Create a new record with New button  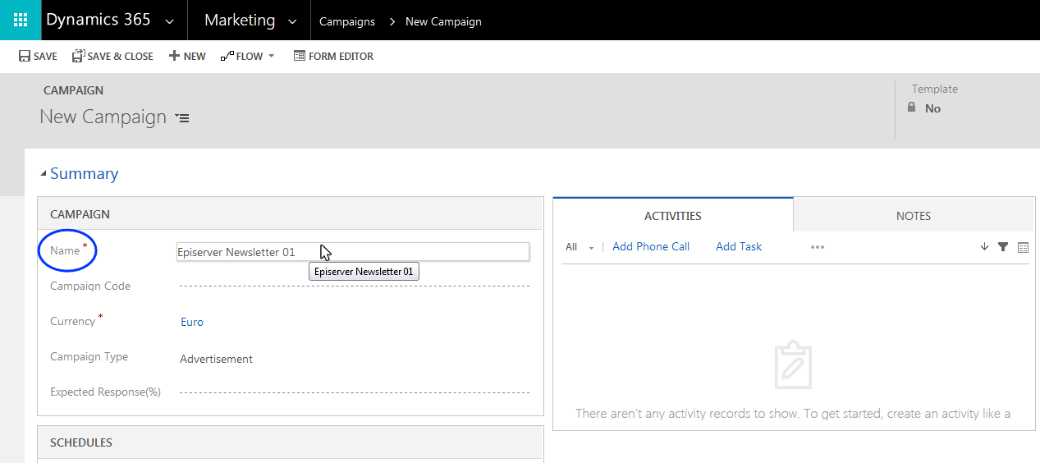(187, 57)
